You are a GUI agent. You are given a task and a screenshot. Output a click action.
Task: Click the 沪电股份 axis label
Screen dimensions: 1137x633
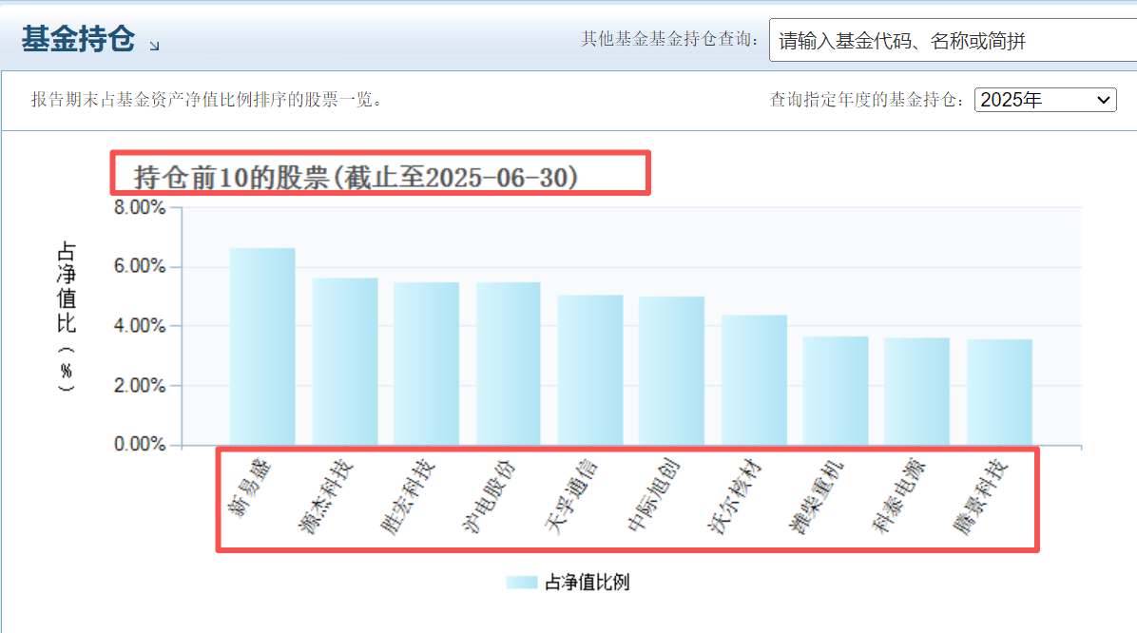pos(489,497)
